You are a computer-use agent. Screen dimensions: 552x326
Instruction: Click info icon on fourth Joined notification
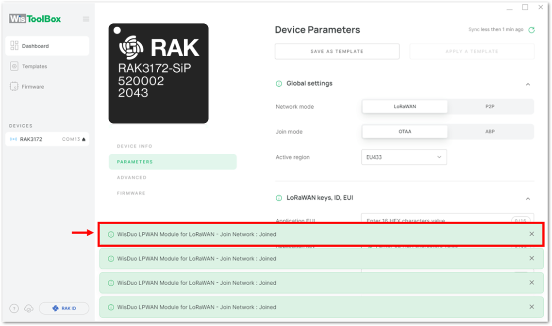[x=111, y=308]
